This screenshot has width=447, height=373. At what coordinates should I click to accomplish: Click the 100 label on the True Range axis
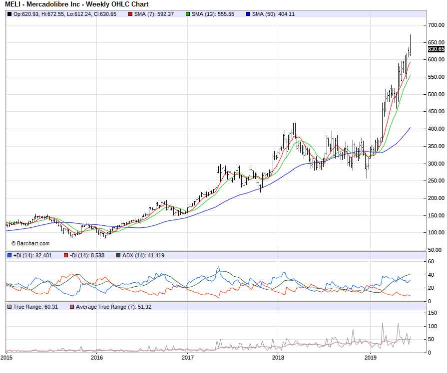433,326
